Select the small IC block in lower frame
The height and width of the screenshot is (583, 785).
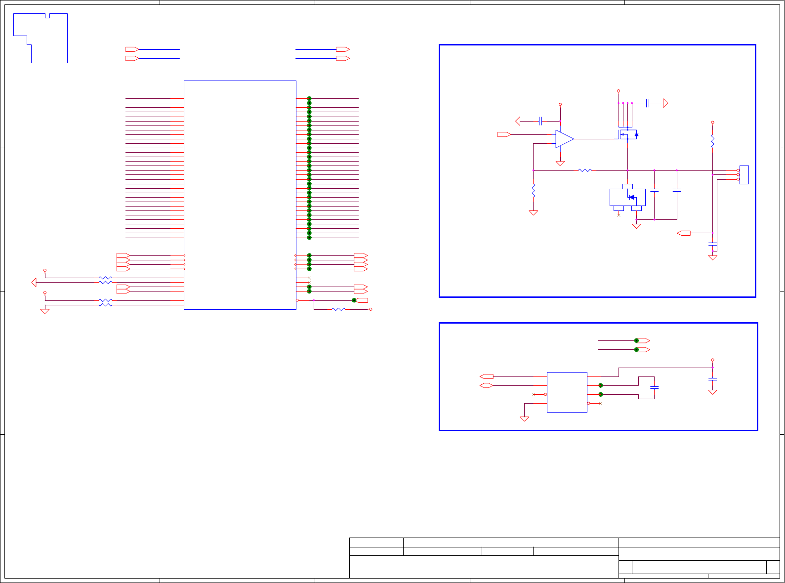567,392
